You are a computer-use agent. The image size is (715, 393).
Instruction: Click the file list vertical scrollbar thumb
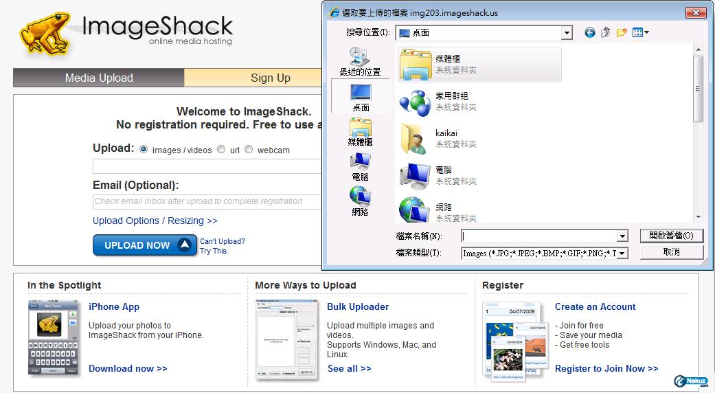698,89
